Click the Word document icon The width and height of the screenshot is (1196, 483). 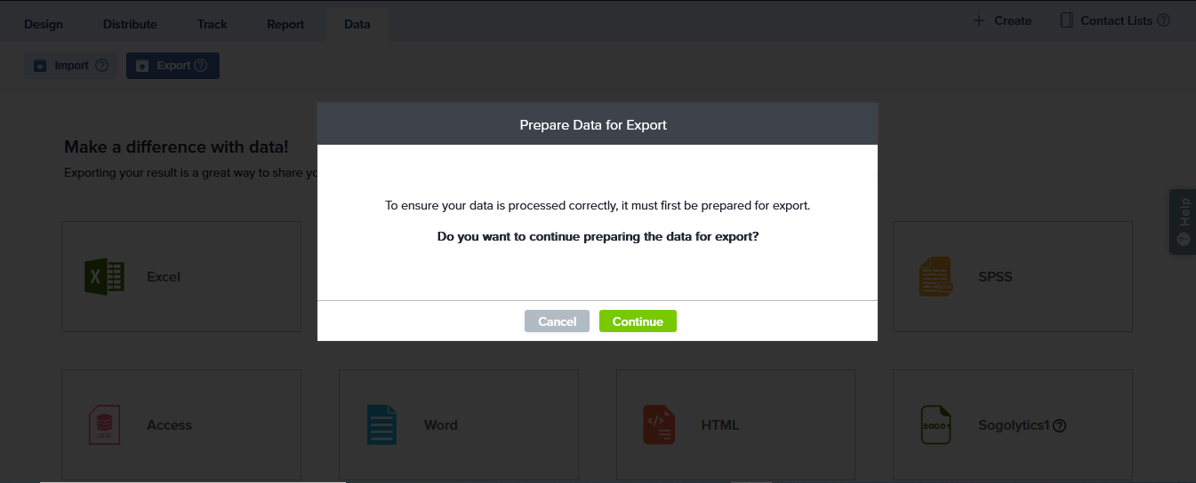tap(381, 425)
